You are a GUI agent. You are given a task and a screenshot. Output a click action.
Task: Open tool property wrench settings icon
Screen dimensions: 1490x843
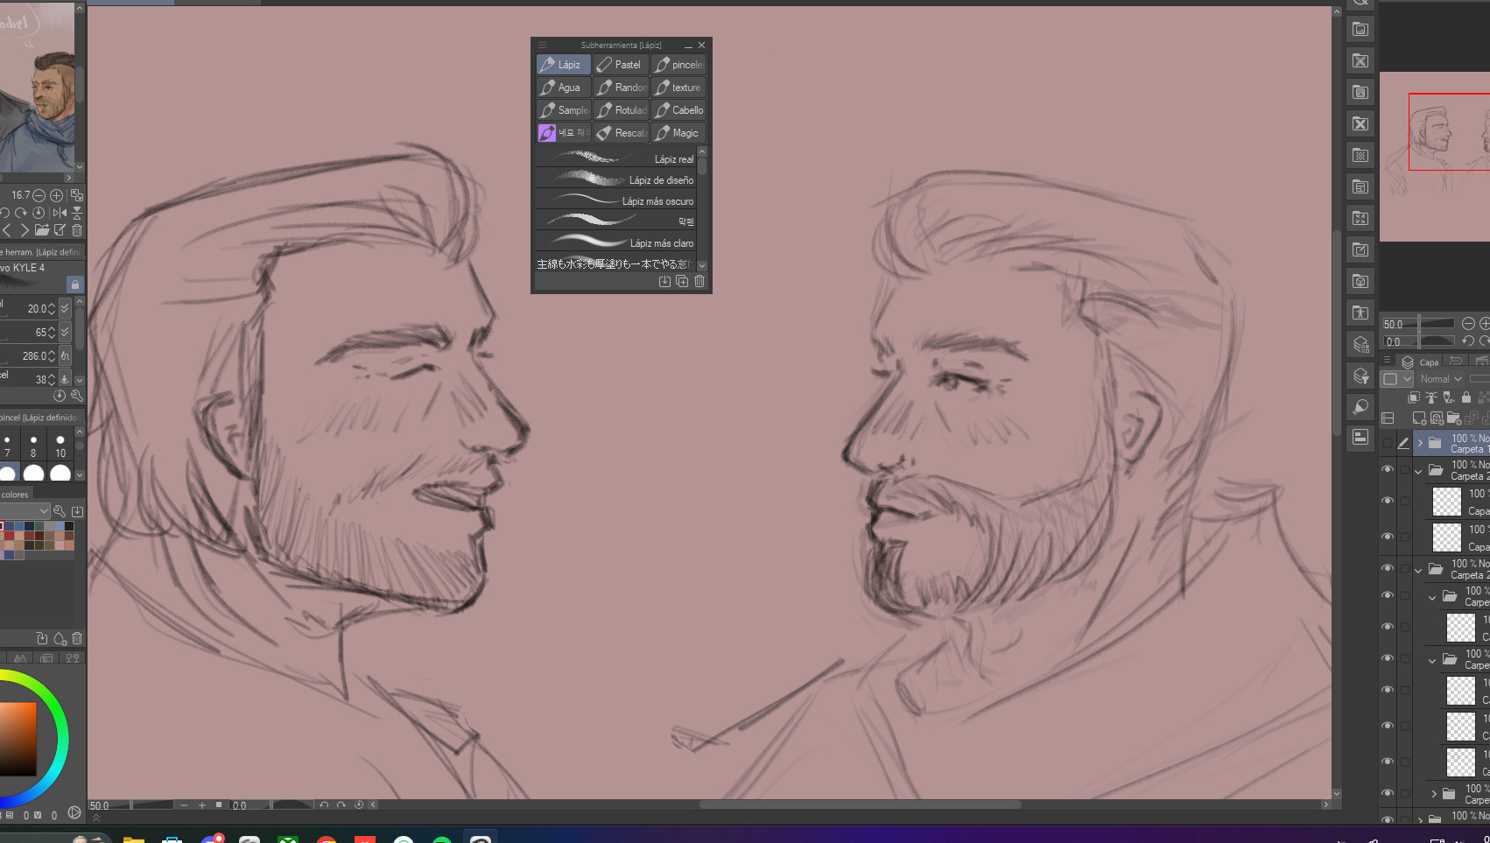[76, 396]
